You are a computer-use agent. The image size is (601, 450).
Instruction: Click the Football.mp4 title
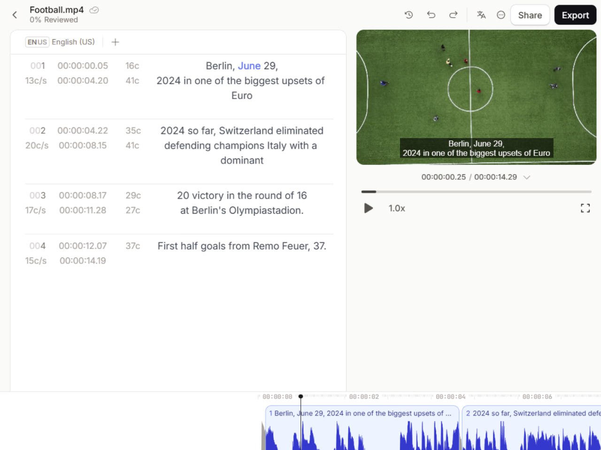pos(56,9)
